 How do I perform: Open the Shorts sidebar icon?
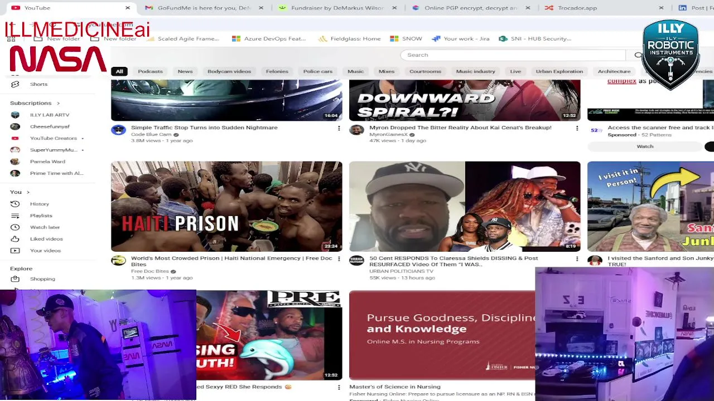click(x=15, y=84)
